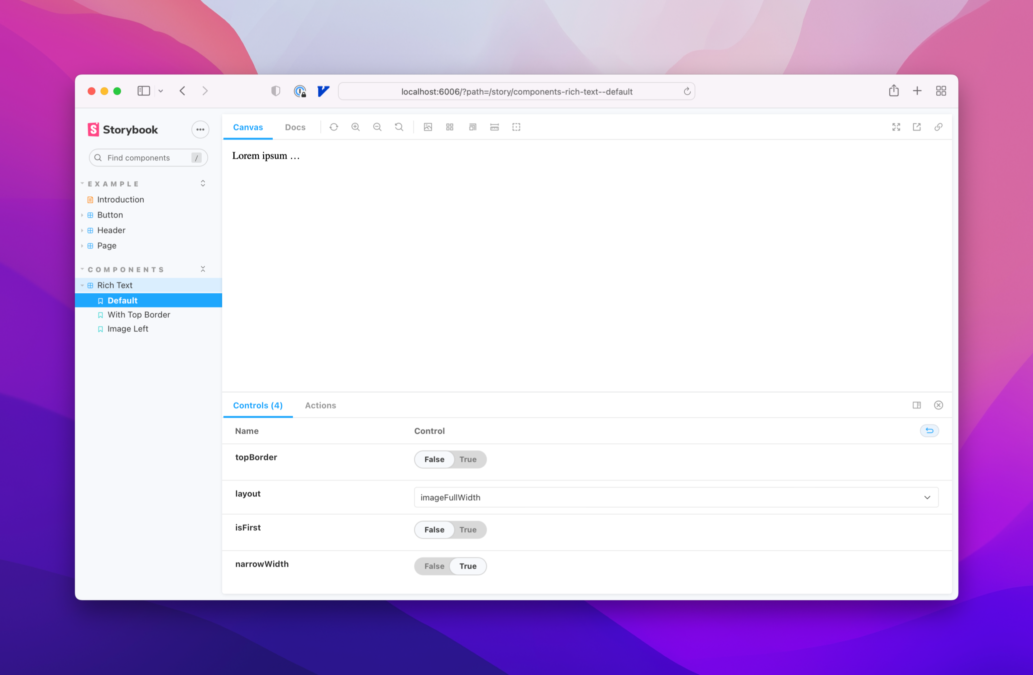The image size is (1033, 675).
Task: Reset controls with the undo button
Action: tap(929, 430)
